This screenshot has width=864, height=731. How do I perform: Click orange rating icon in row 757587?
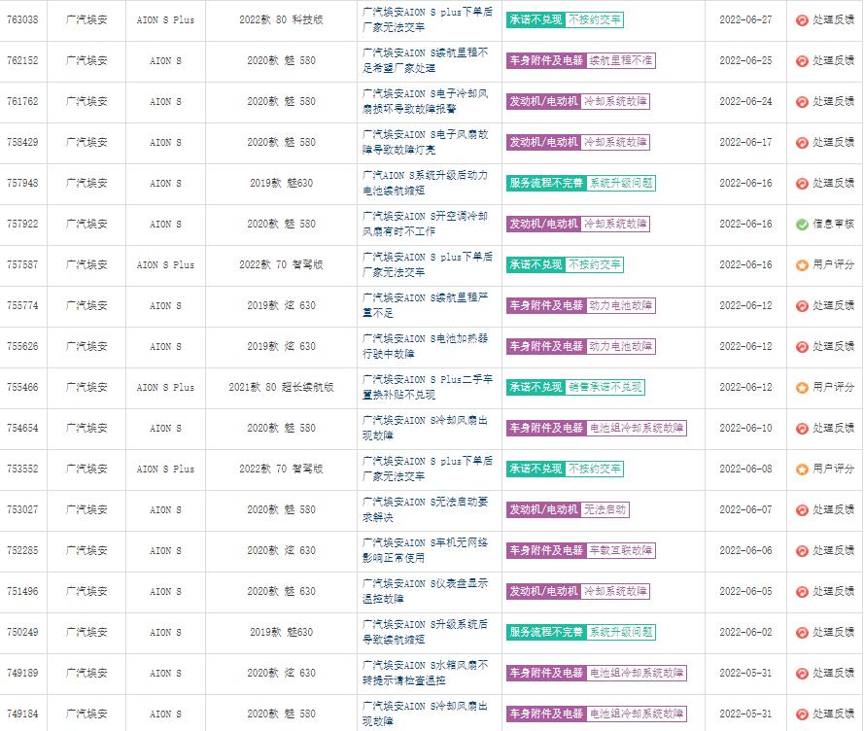coord(802,265)
